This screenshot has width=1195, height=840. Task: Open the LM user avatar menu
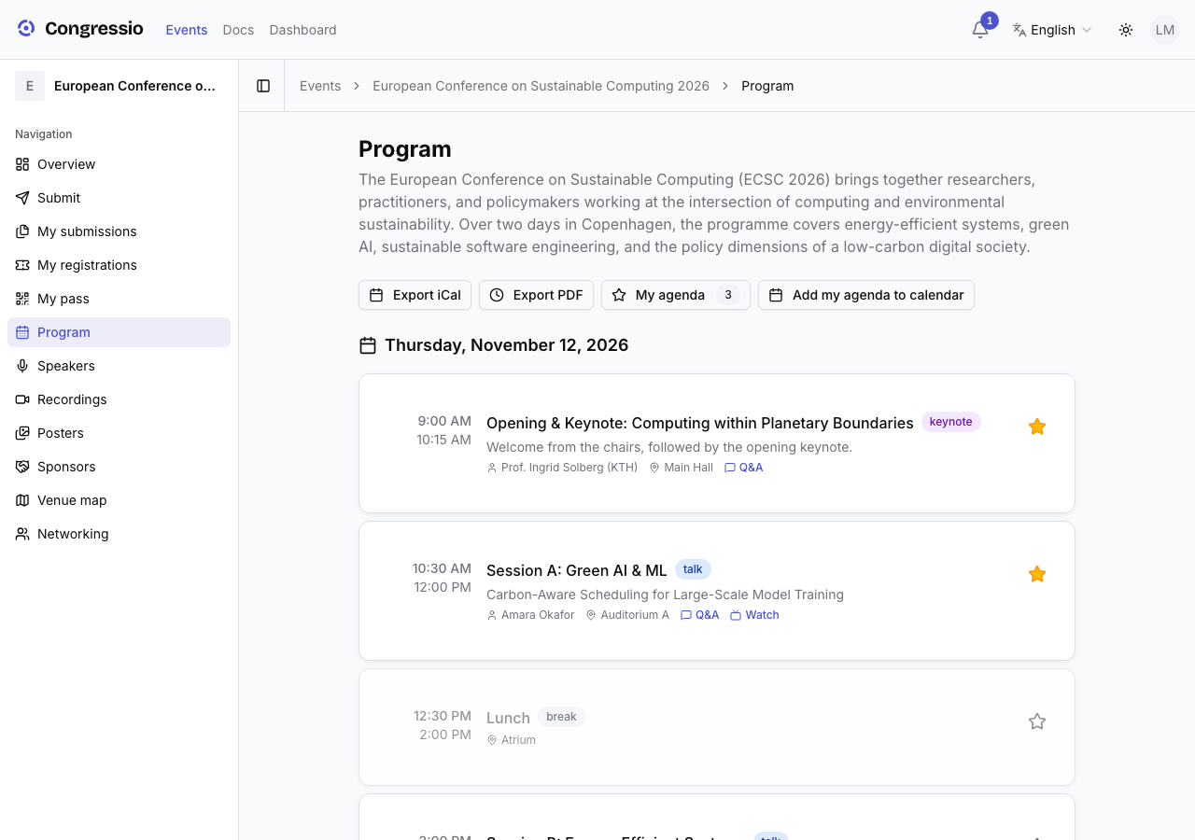pyautogui.click(x=1165, y=30)
